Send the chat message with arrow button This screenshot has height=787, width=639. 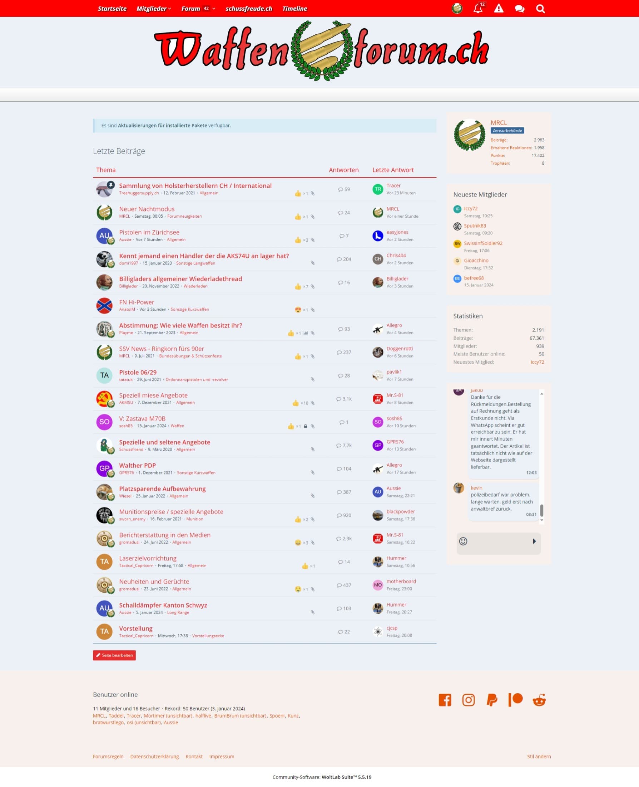click(534, 541)
